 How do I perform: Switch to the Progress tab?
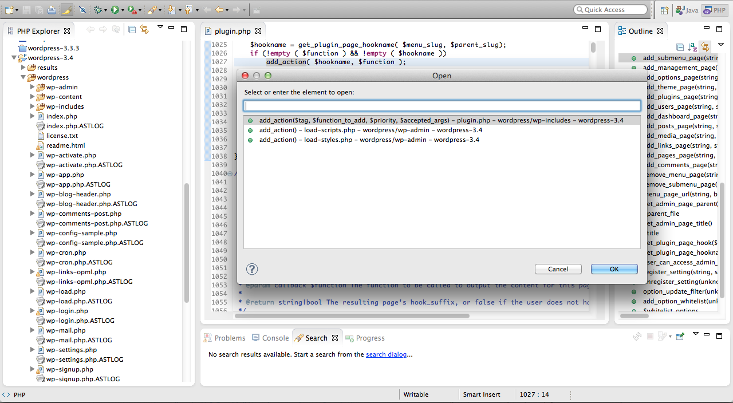point(365,338)
